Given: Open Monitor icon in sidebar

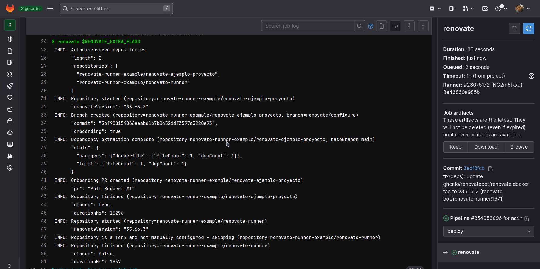Looking at the screenshot, I should click(10, 144).
